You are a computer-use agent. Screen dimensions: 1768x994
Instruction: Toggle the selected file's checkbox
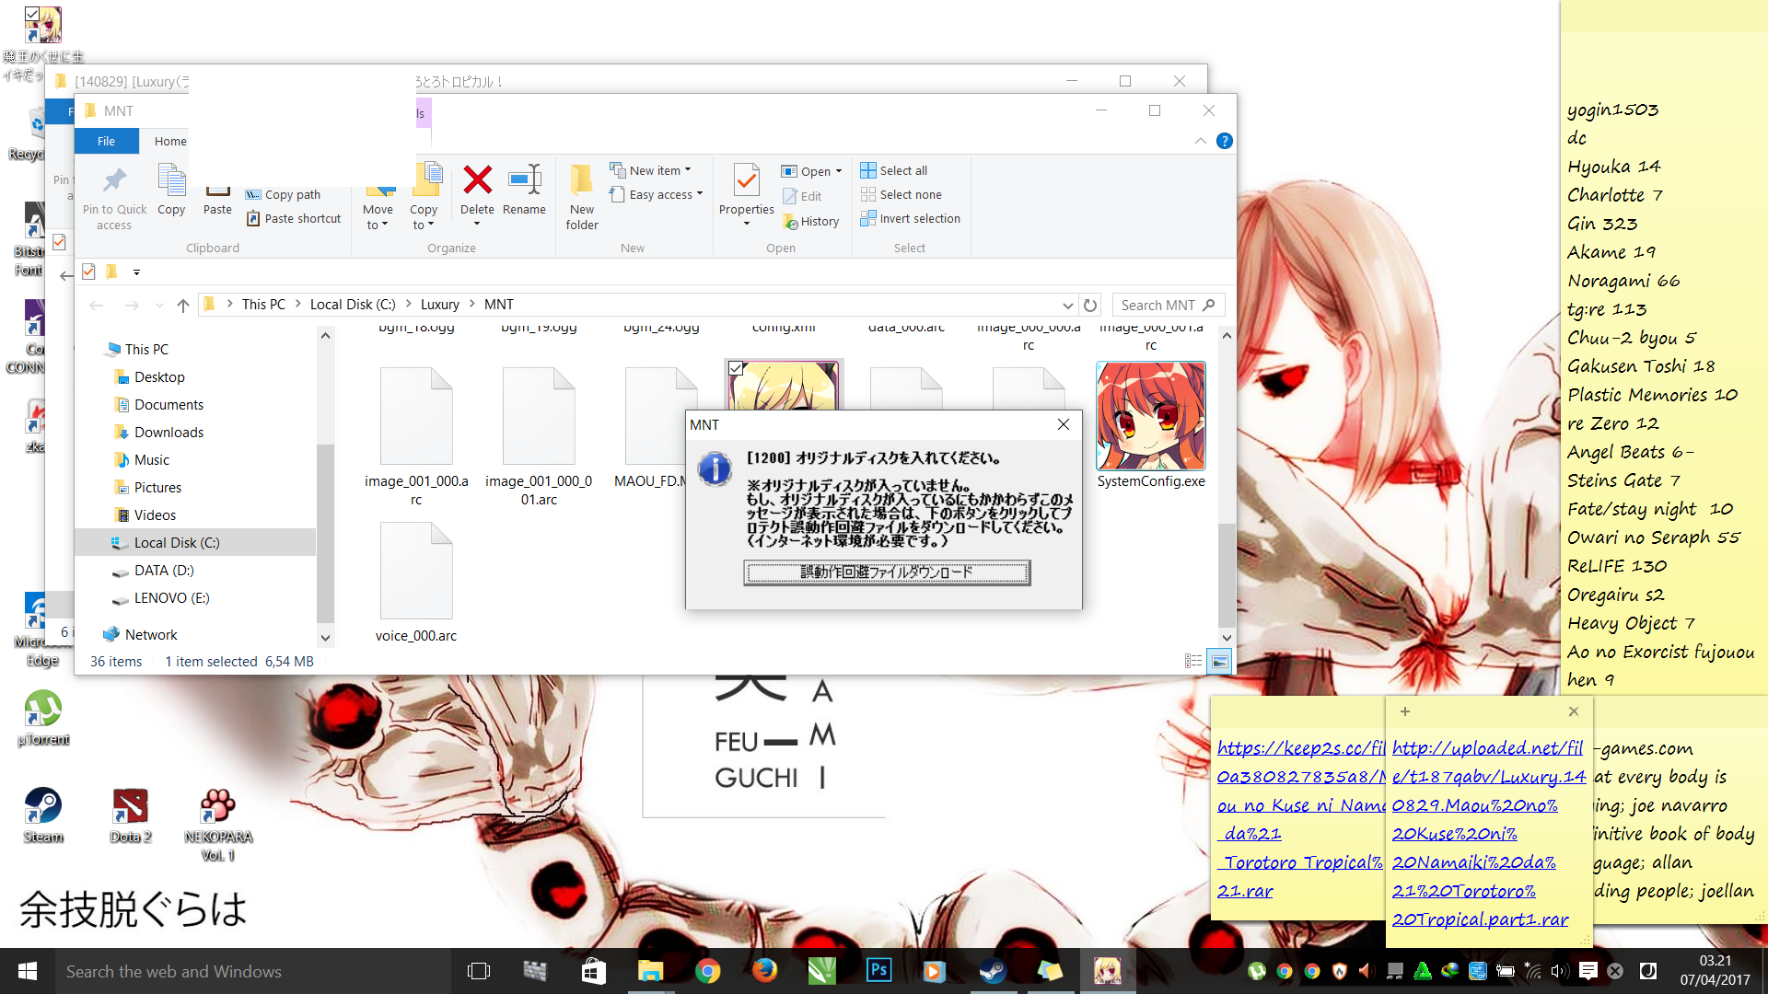[x=736, y=368]
